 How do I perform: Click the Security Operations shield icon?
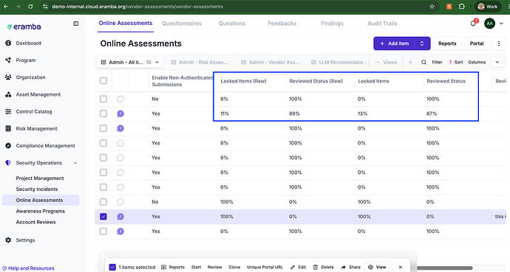tap(8, 163)
